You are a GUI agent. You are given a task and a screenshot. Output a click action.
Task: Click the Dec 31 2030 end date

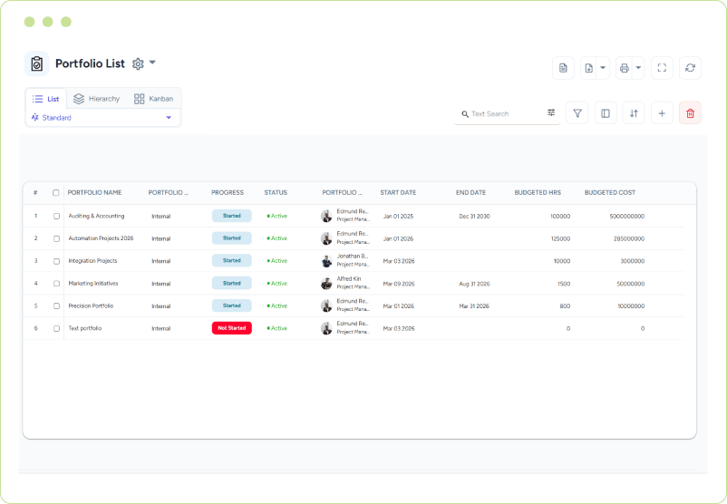[474, 216]
